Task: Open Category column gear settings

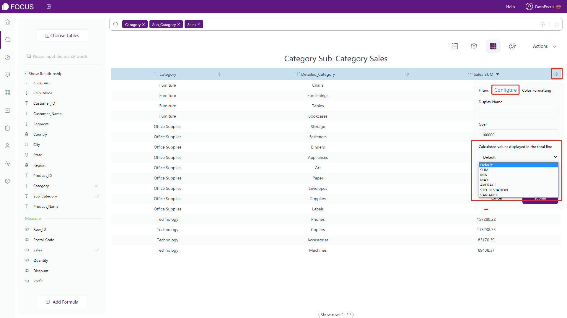Action: (x=219, y=74)
